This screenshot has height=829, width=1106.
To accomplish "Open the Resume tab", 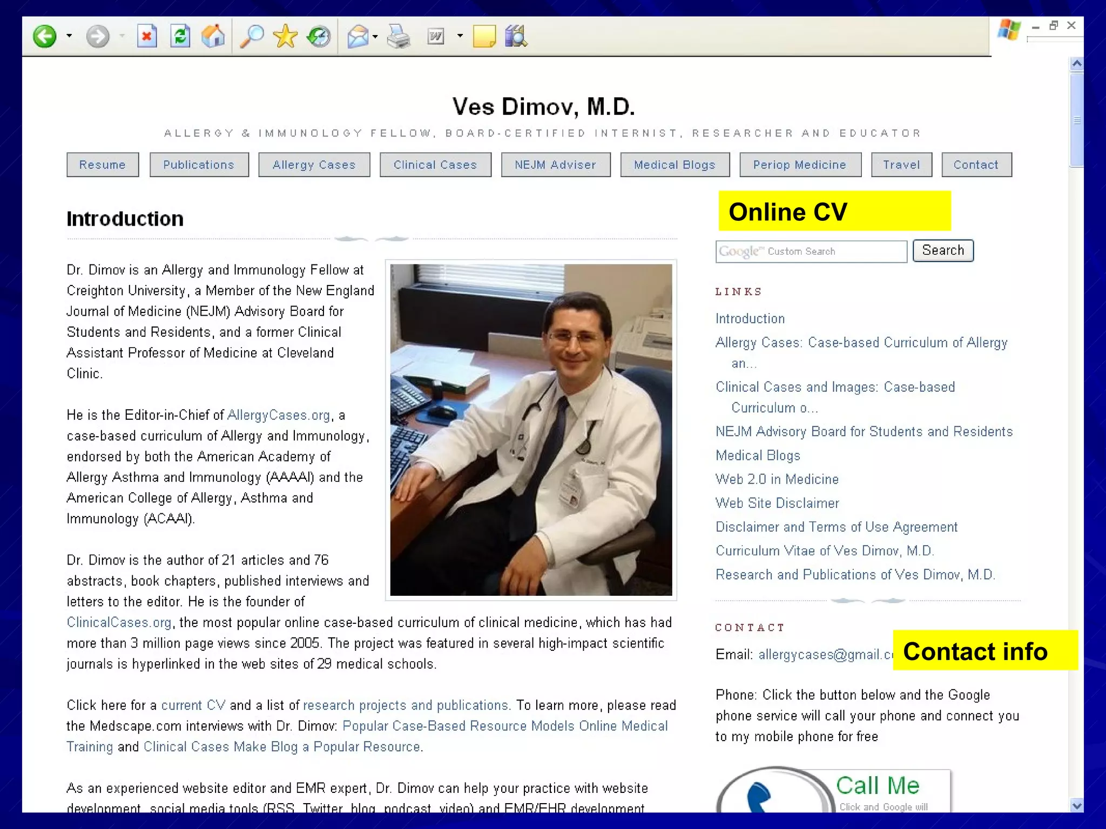I will [103, 165].
